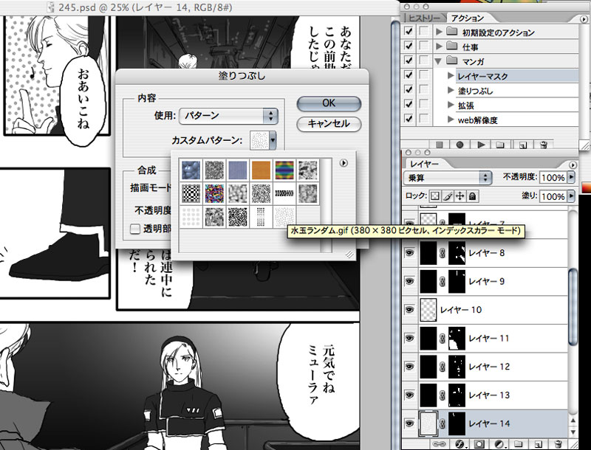This screenshot has height=450, width=591.
Task: Click the OK button in fill dialog
Action: [x=328, y=103]
